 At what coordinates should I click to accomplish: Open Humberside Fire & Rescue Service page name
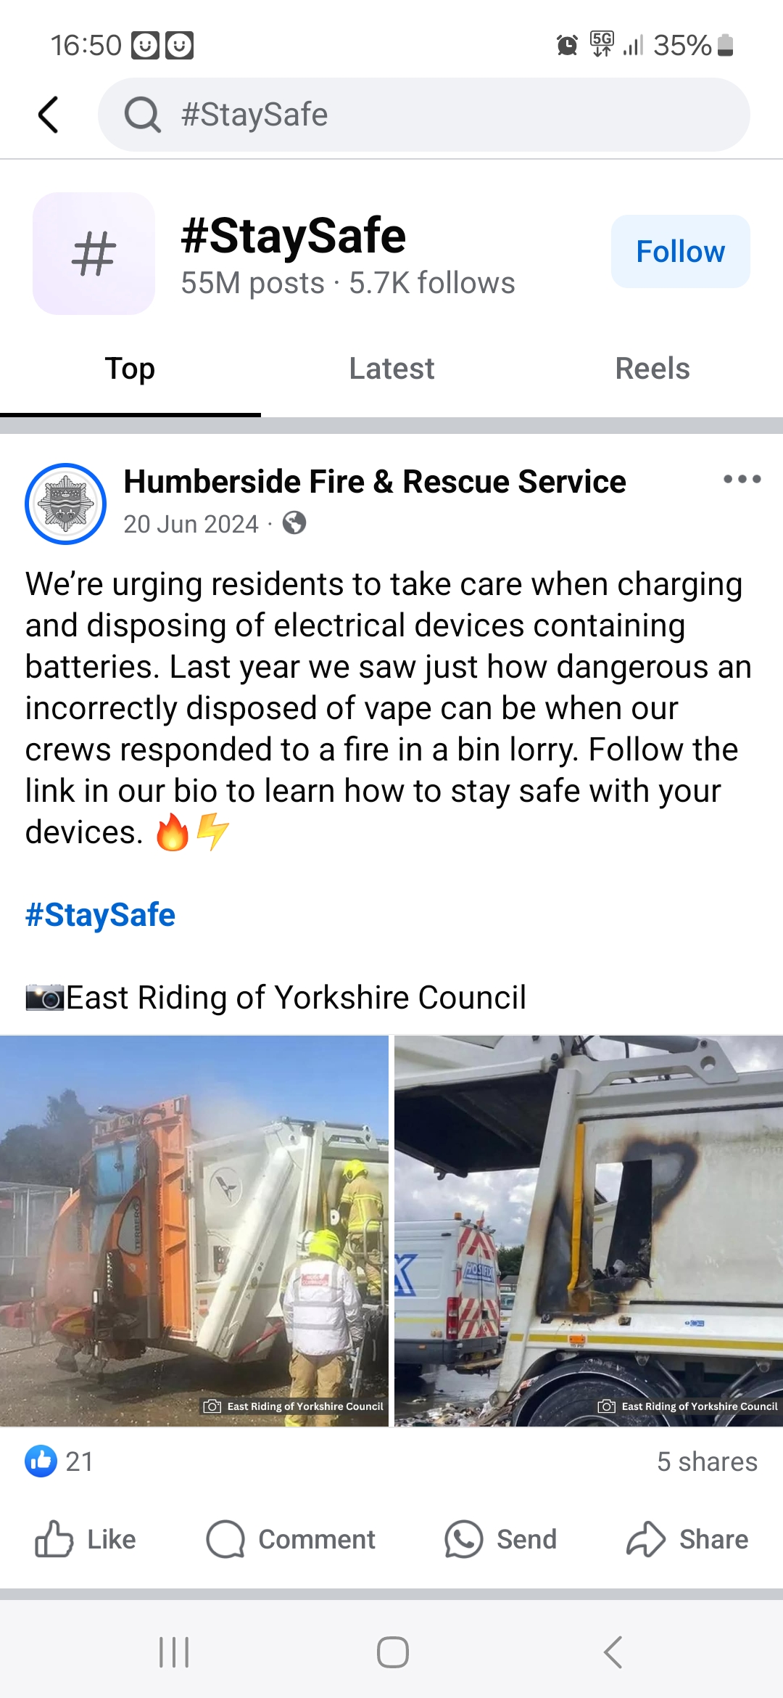point(375,482)
